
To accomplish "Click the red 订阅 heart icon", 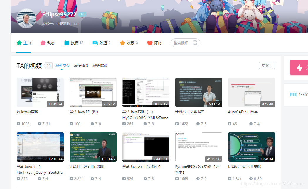I will (x=150, y=43).
